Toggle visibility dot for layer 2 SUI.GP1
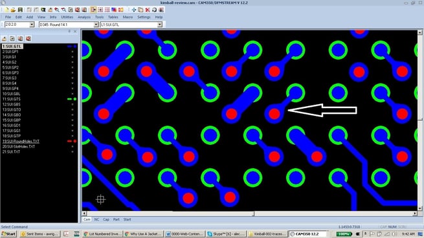424x238 pixels. click(73, 52)
